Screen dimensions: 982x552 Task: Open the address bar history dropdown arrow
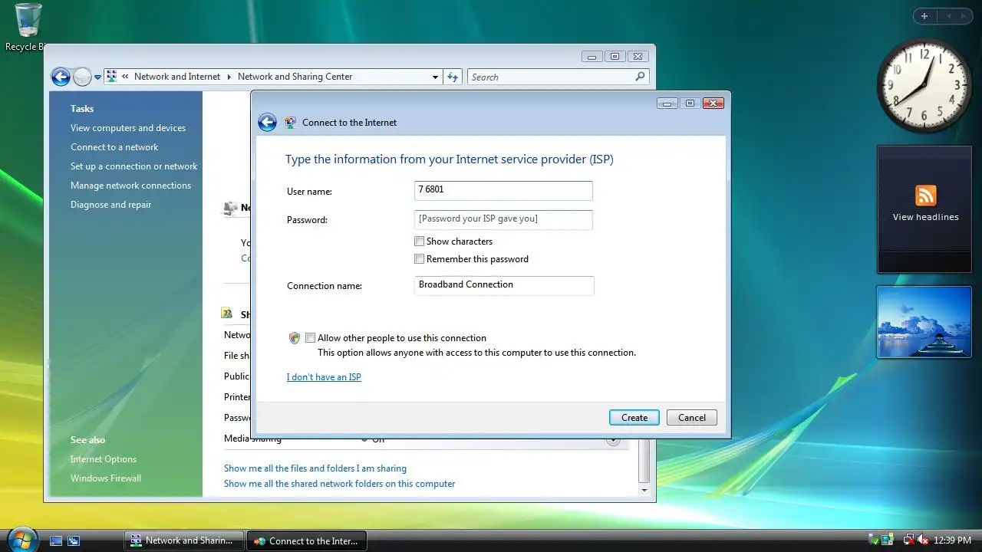[x=435, y=77]
